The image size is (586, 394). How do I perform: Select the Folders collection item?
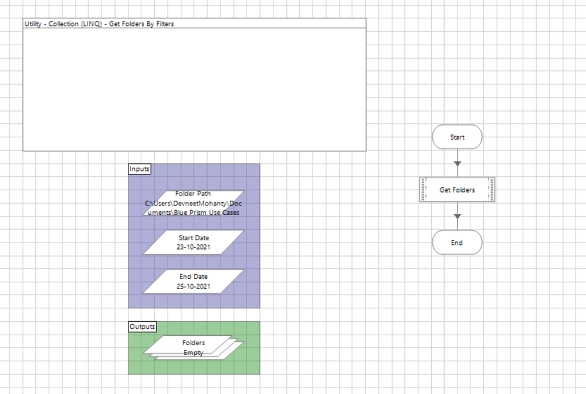pyautogui.click(x=193, y=348)
